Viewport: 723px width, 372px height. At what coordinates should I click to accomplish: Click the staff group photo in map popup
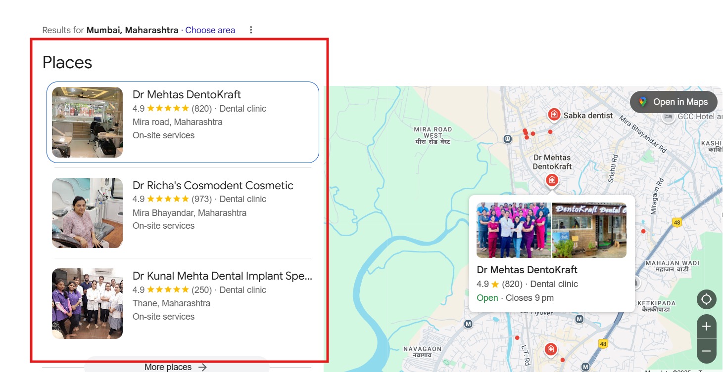pyautogui.click(x=513, y=230)
